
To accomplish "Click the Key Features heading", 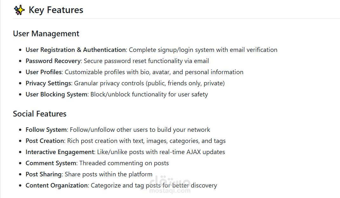I will click(x=56, y=10).
